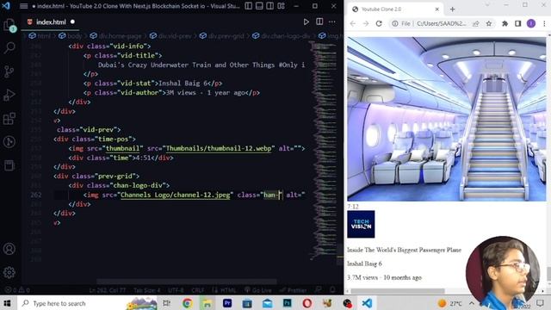551x310 pixels.
Task: Click the airplane interior thumbnail image
Action: (447, 119)
